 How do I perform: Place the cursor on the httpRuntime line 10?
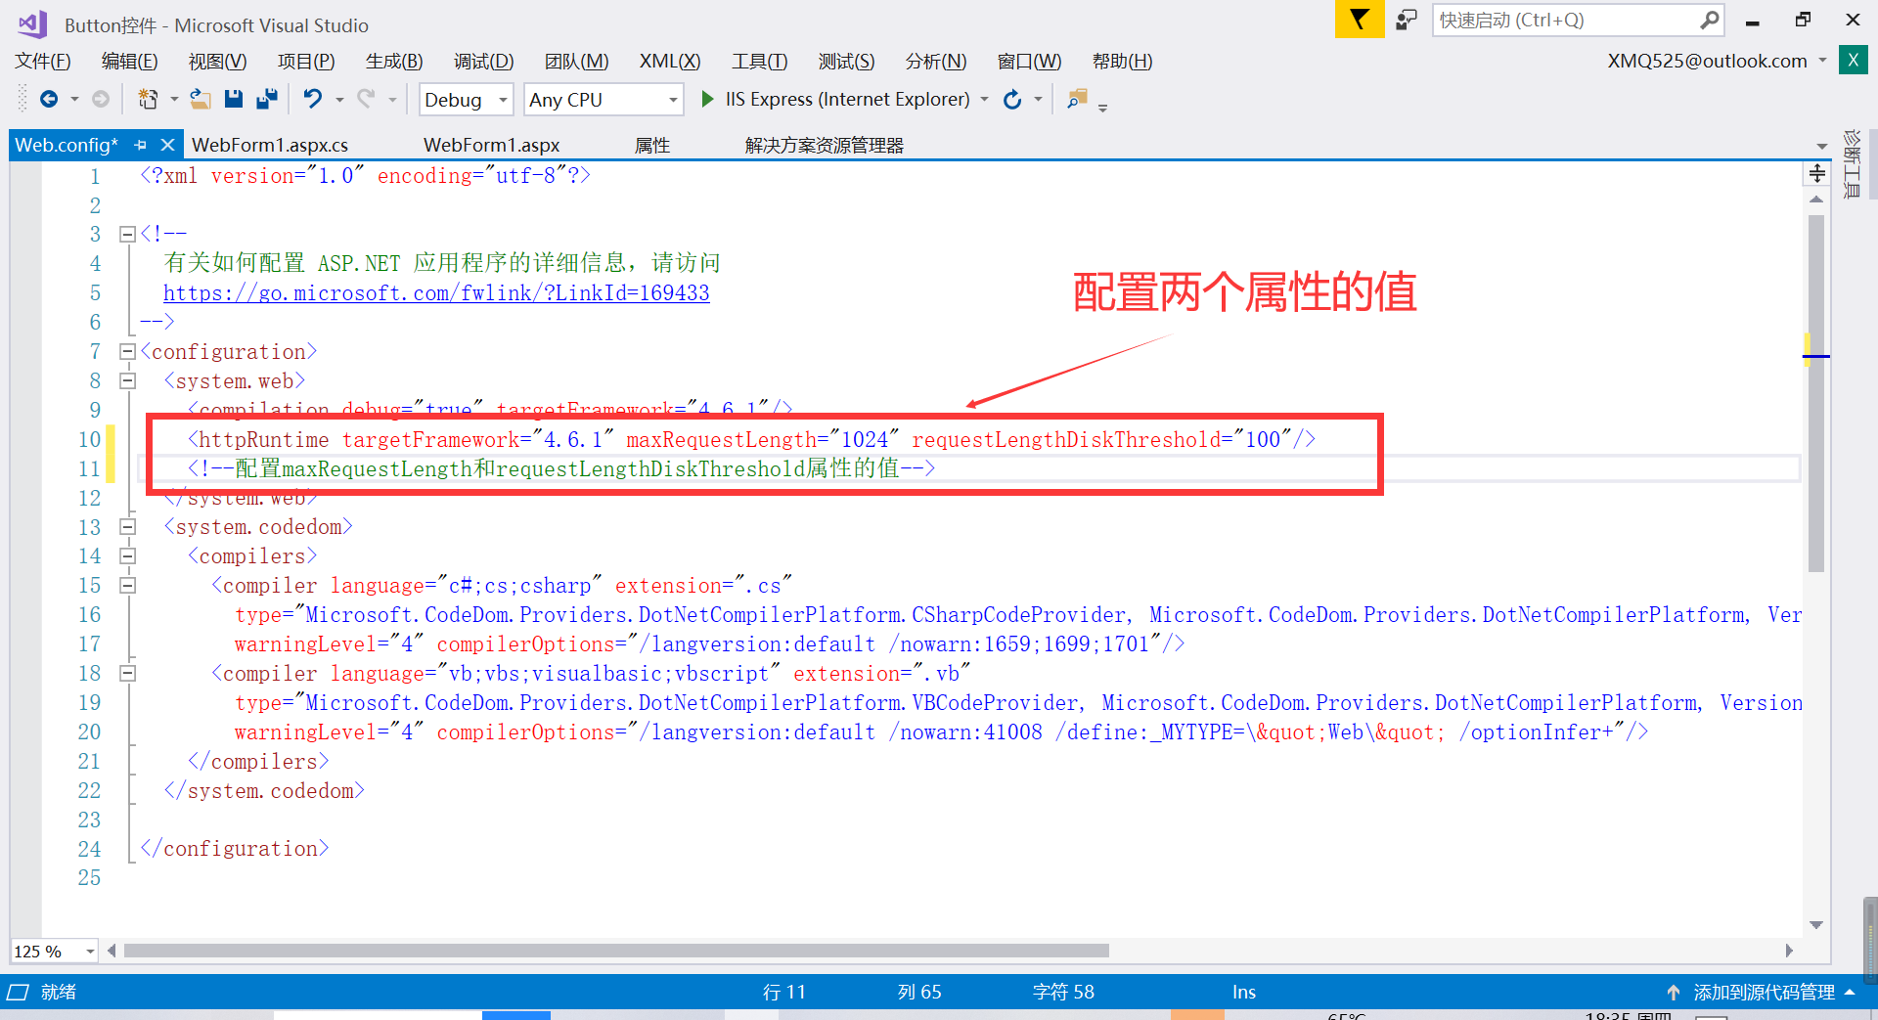click(x=751, y=440)
